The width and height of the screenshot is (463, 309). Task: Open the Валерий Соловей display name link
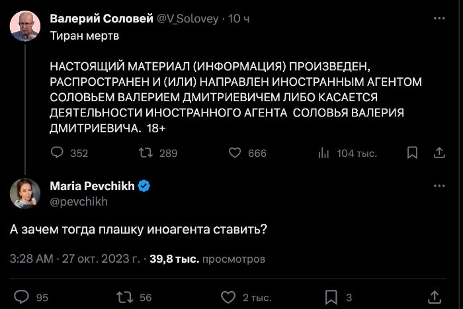(x=101, y=19)
